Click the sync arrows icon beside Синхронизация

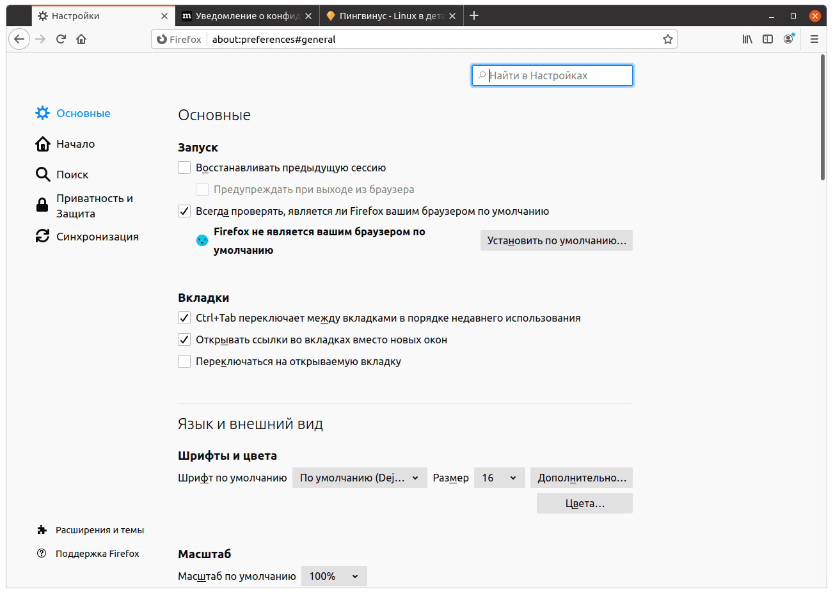[42, 236]
